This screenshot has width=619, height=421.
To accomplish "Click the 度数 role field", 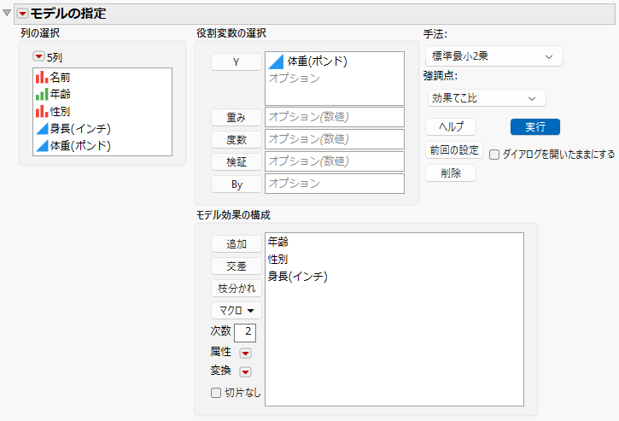I will (335, 139).
